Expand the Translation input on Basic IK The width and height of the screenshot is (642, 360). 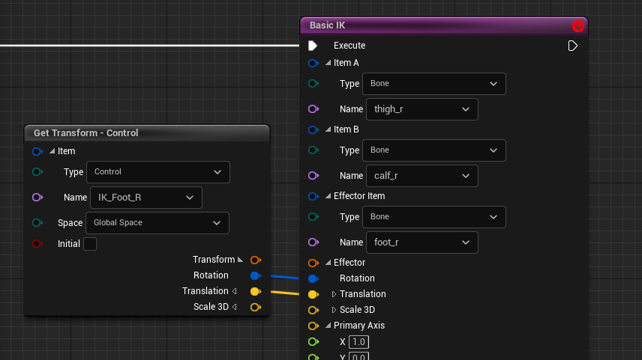point(334,294)
